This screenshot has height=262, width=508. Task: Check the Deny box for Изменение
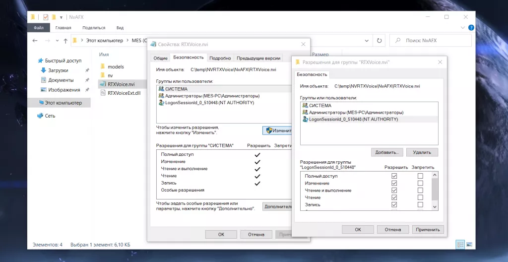pos(420,183)
